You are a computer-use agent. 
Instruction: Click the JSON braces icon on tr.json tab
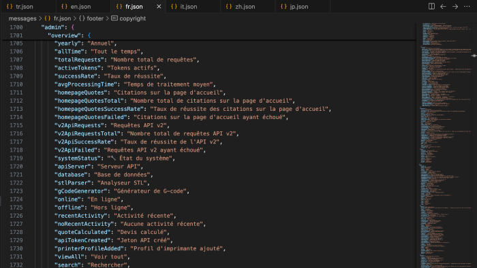click(x=10, y=6)
